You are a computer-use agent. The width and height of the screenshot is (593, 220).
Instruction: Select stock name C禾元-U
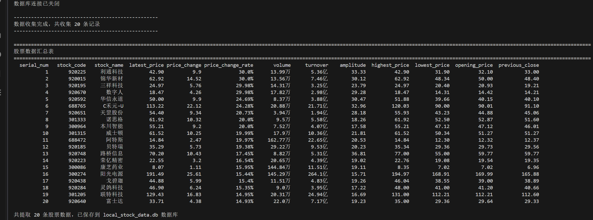[113, 106]
